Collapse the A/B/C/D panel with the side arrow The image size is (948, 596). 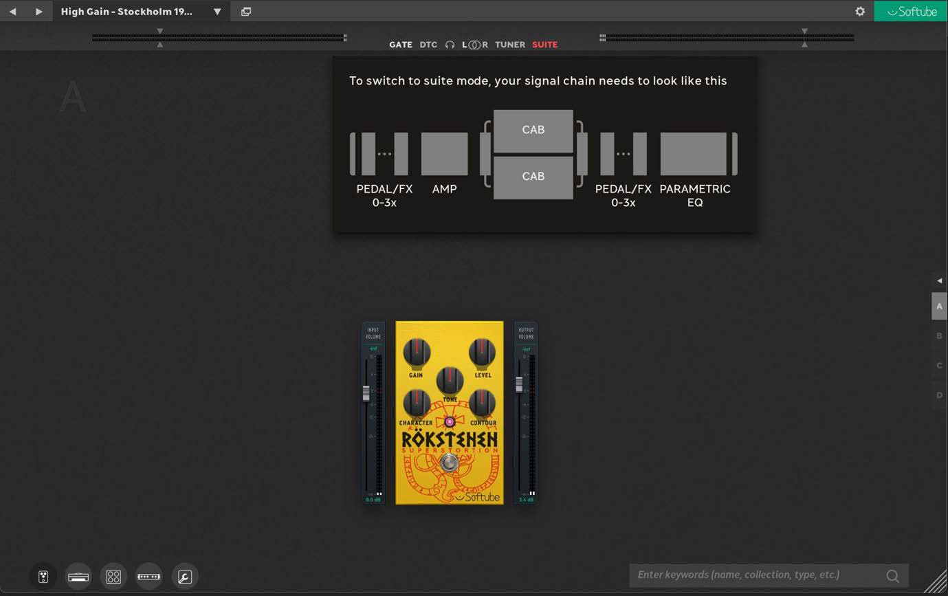pos(939,280)
